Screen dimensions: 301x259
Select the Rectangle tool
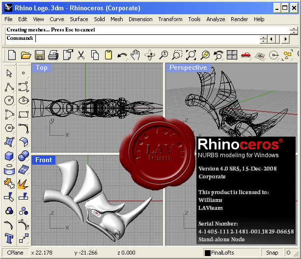coord(24,115)
